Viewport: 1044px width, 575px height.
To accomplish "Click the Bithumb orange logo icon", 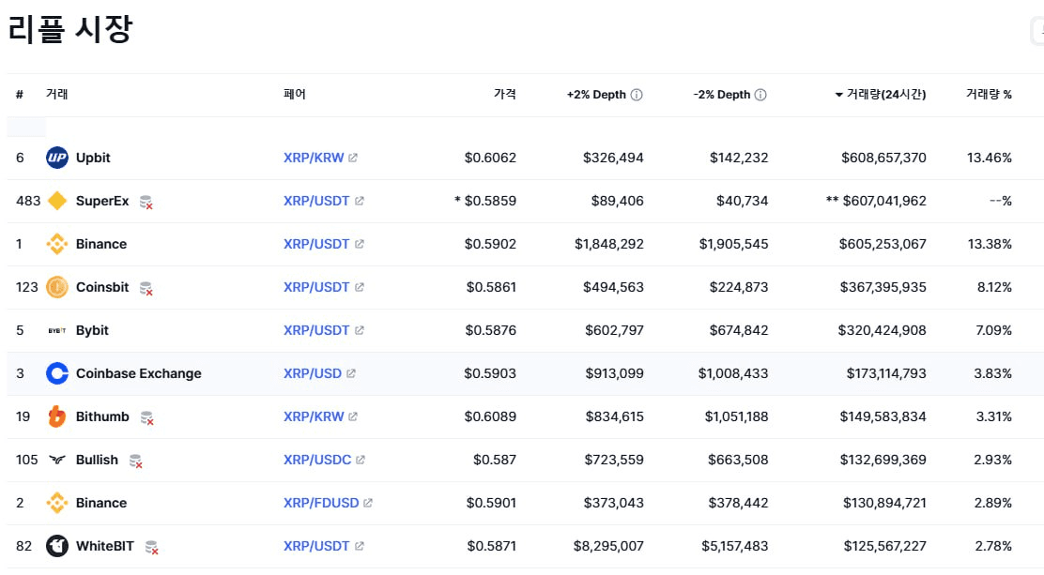I will tap(57, 416).
